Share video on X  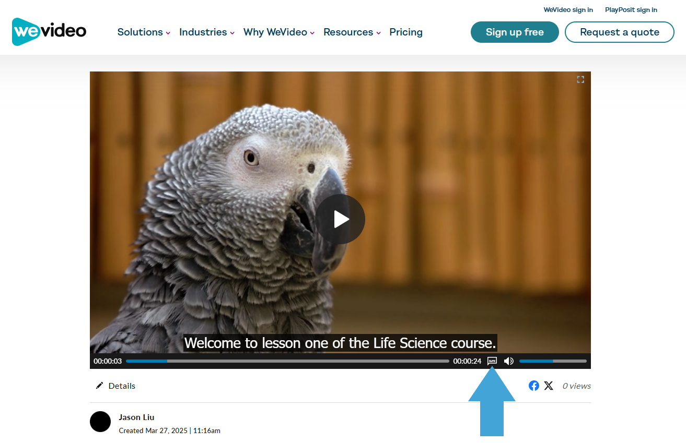[549, 386]
